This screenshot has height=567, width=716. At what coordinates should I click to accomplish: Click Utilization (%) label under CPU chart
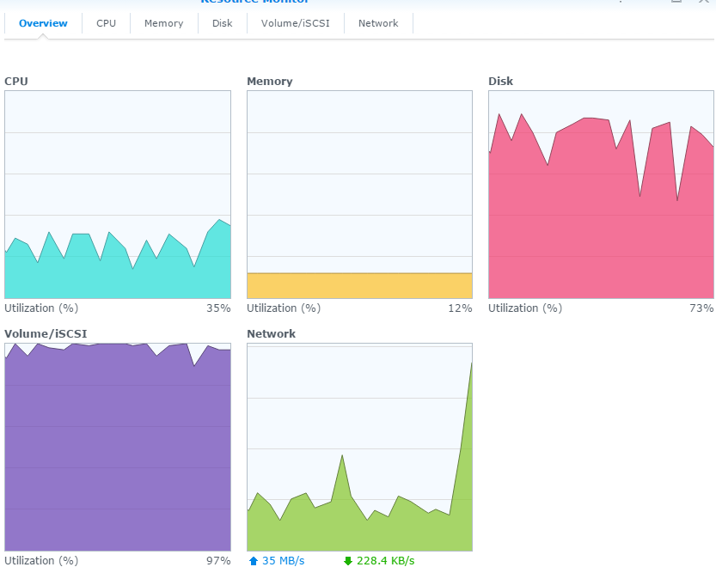coord(41,308)
